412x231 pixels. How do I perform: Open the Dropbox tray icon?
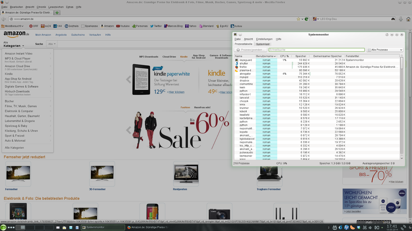click(x=359, y=227)
